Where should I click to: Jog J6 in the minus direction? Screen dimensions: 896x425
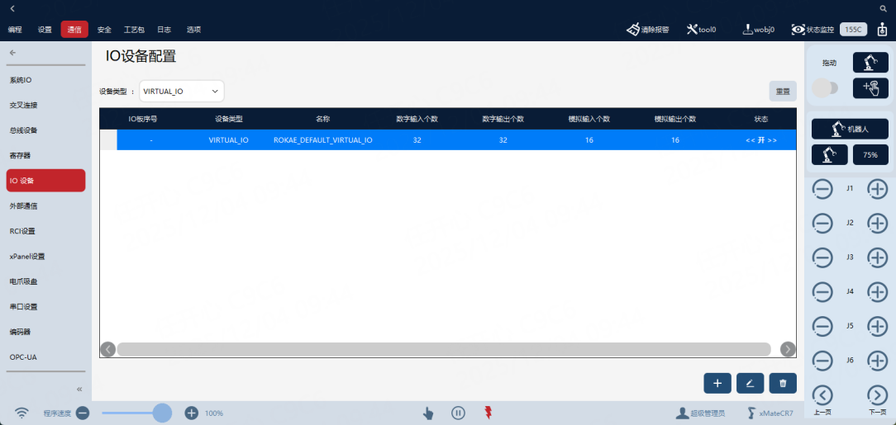[822, 360]
